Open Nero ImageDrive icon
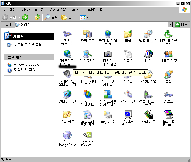 (67, 135)
